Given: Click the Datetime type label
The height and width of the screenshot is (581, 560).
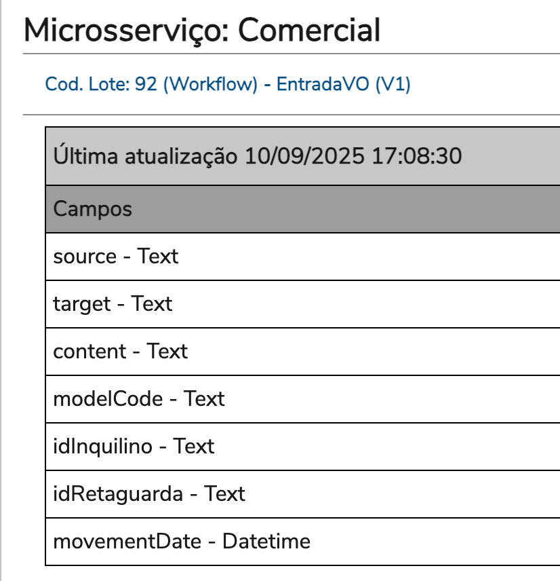Looking at the screenshot, I should [x=266, y=541].
